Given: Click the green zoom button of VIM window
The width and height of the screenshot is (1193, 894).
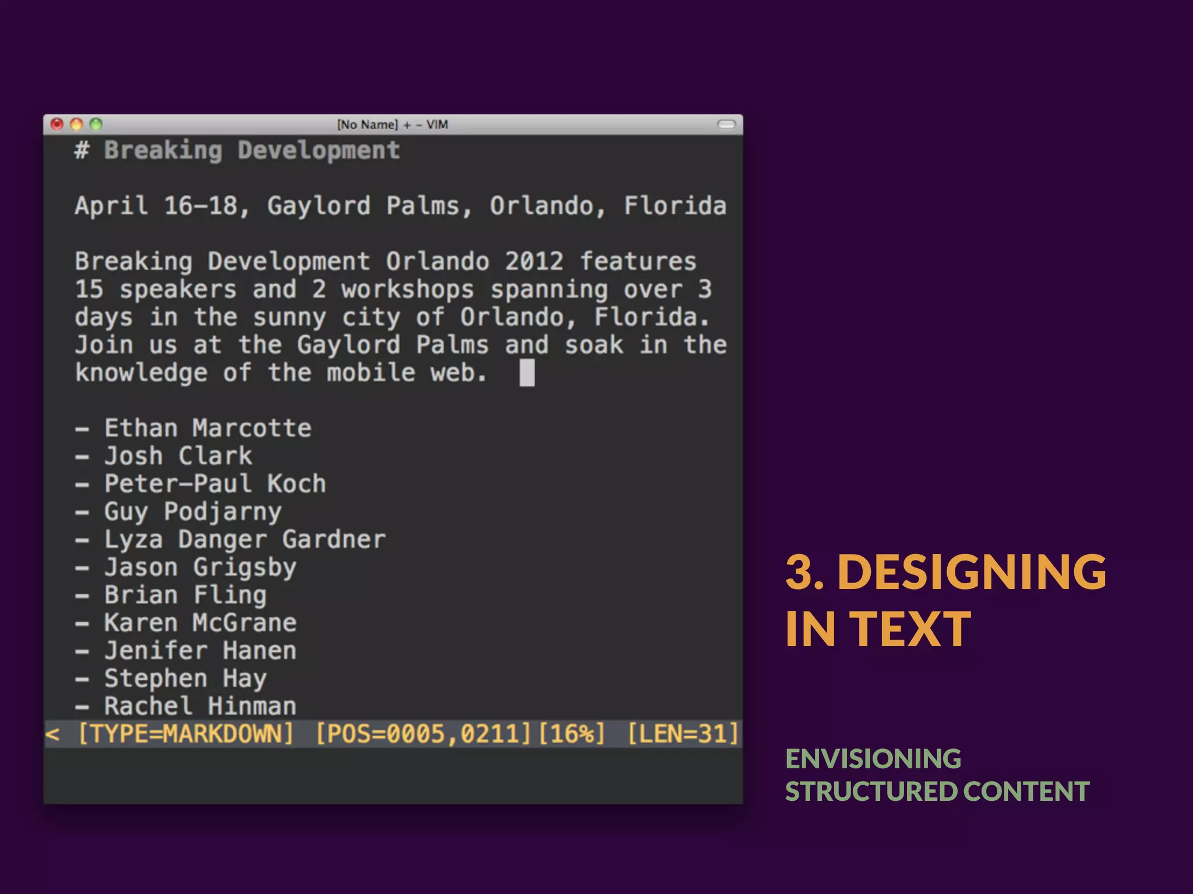Looking at the screenshot, I should tap(96, 124).
